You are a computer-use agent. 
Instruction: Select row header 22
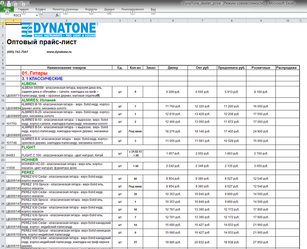[x=3, y=153]
